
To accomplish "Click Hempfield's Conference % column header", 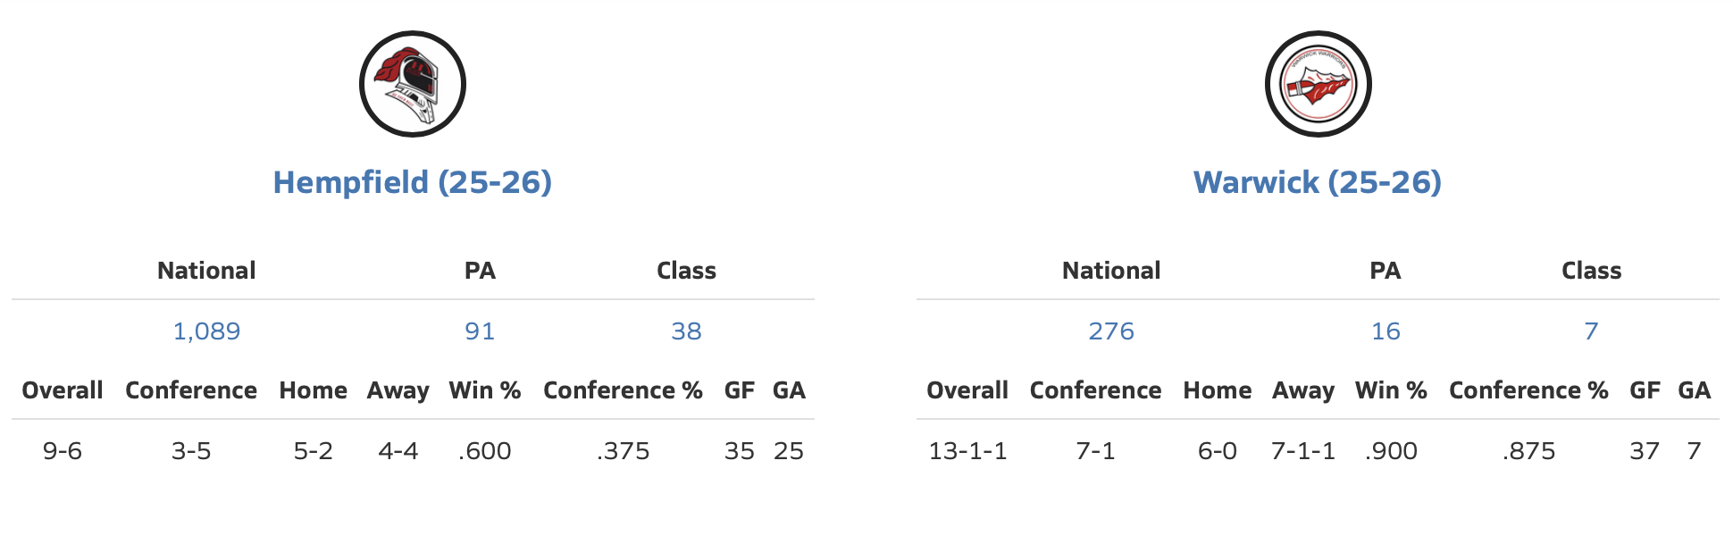I will pos(623,390).
